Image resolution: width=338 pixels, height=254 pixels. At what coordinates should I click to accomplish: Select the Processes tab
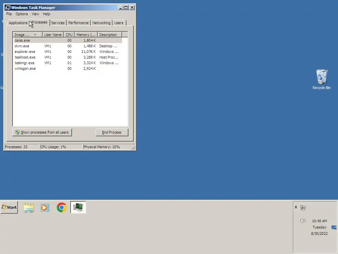point(40,22)
